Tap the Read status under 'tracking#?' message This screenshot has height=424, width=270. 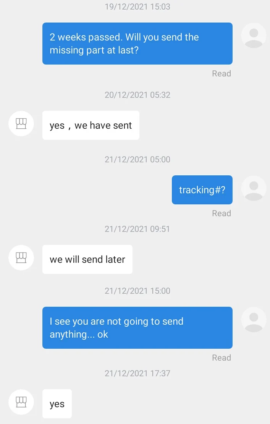click(x=221, y=214)
